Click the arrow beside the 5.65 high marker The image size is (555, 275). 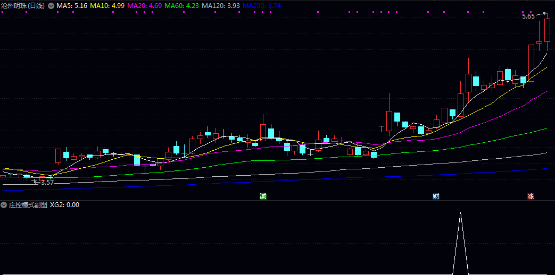click(541, 14)
